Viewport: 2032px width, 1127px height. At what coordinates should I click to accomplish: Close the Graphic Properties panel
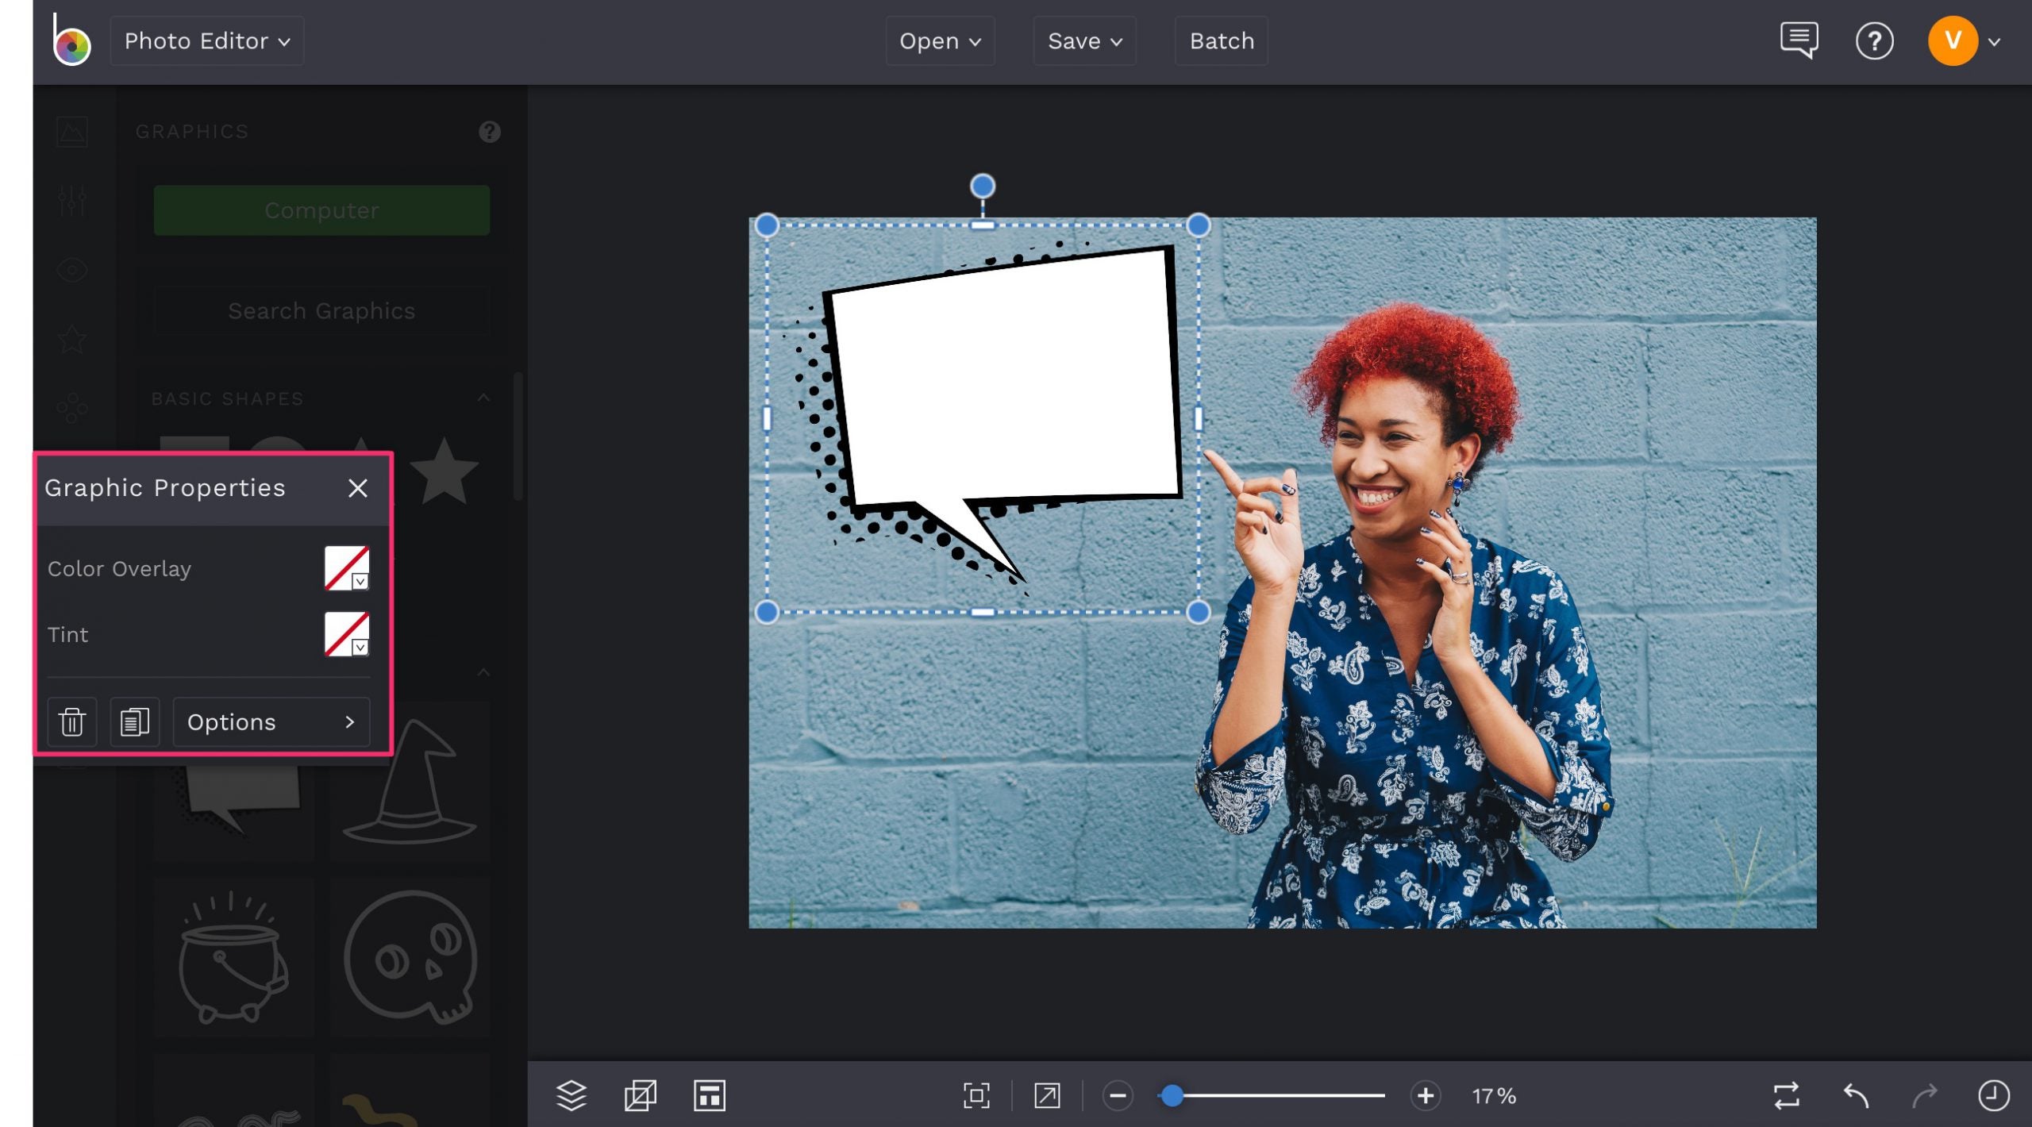click(x=358, y=488)
